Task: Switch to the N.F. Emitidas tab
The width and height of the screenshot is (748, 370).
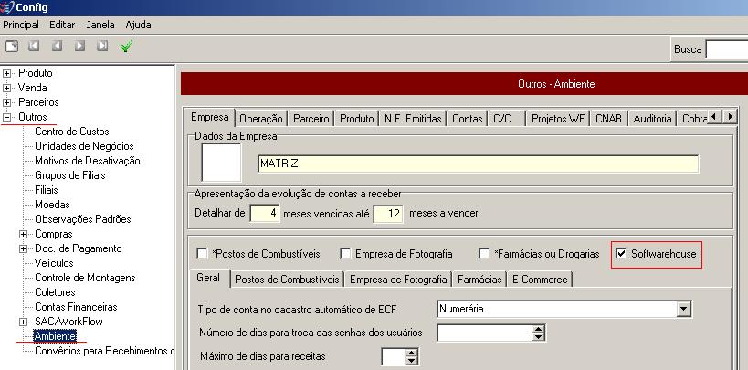Action: click(x=413, y=119)
